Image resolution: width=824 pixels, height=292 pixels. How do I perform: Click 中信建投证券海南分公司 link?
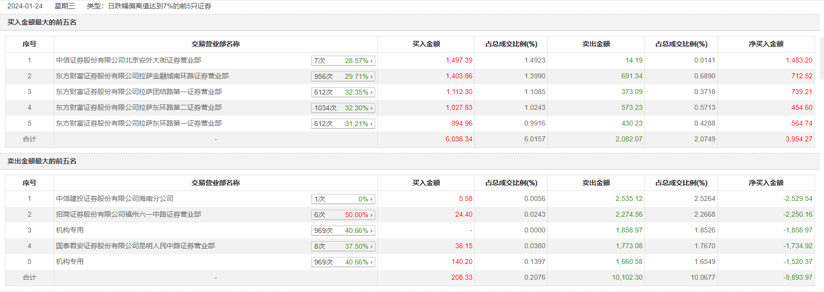coord(114,198)
